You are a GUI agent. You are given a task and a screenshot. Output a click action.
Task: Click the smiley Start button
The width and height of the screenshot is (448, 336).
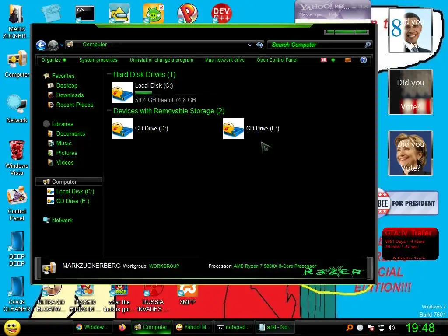[12, 327]
